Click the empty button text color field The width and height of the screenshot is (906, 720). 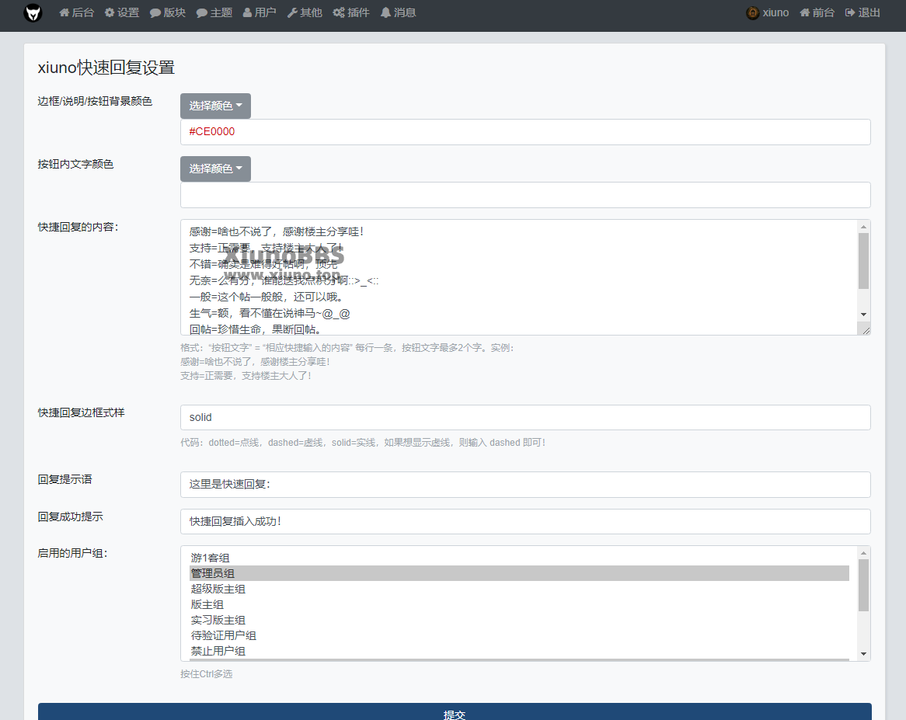point(525,195)
